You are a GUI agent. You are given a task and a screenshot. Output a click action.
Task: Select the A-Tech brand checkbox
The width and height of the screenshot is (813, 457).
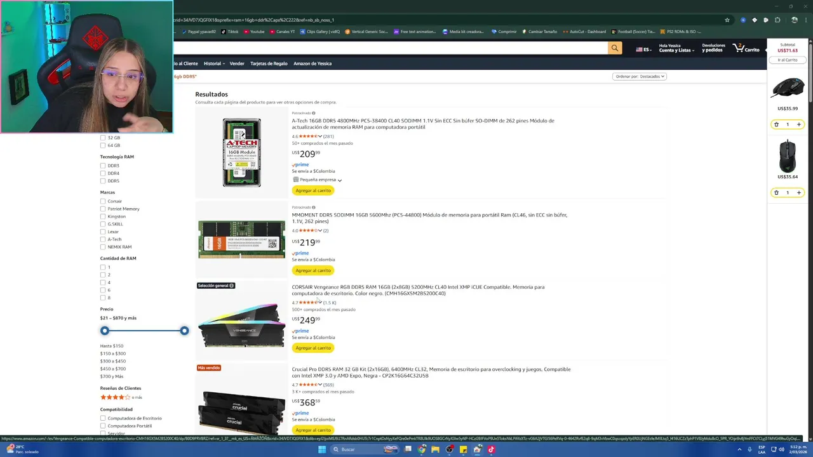103,239
